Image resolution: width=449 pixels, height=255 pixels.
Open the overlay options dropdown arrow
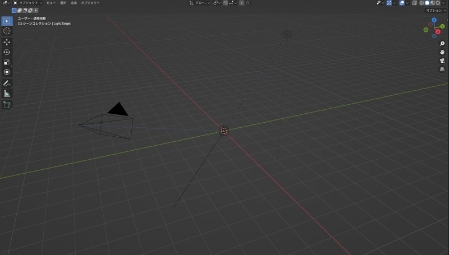pyautogui.click(x=407, y=3)
